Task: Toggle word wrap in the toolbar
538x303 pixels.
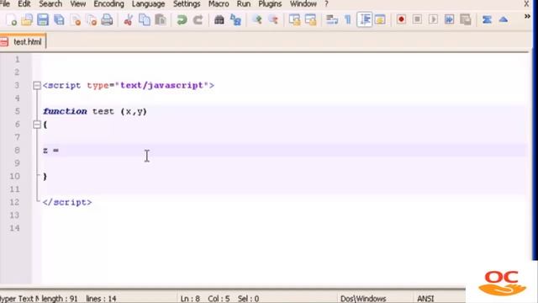Action: click(332, 20)
